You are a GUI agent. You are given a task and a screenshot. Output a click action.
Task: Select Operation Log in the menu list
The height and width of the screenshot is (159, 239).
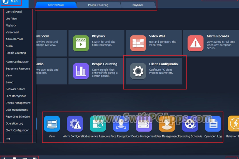(14, 124)
